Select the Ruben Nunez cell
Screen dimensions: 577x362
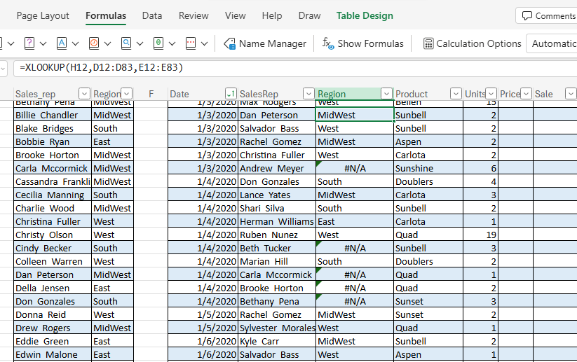(277, 235)
